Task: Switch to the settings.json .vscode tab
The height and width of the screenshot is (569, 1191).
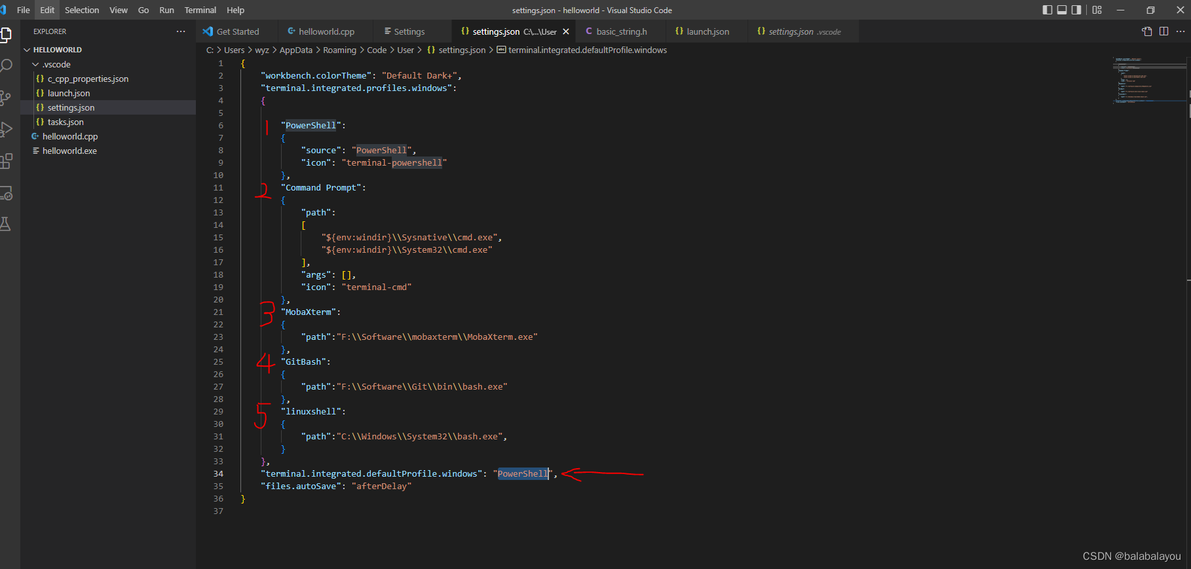Action: 804,31
